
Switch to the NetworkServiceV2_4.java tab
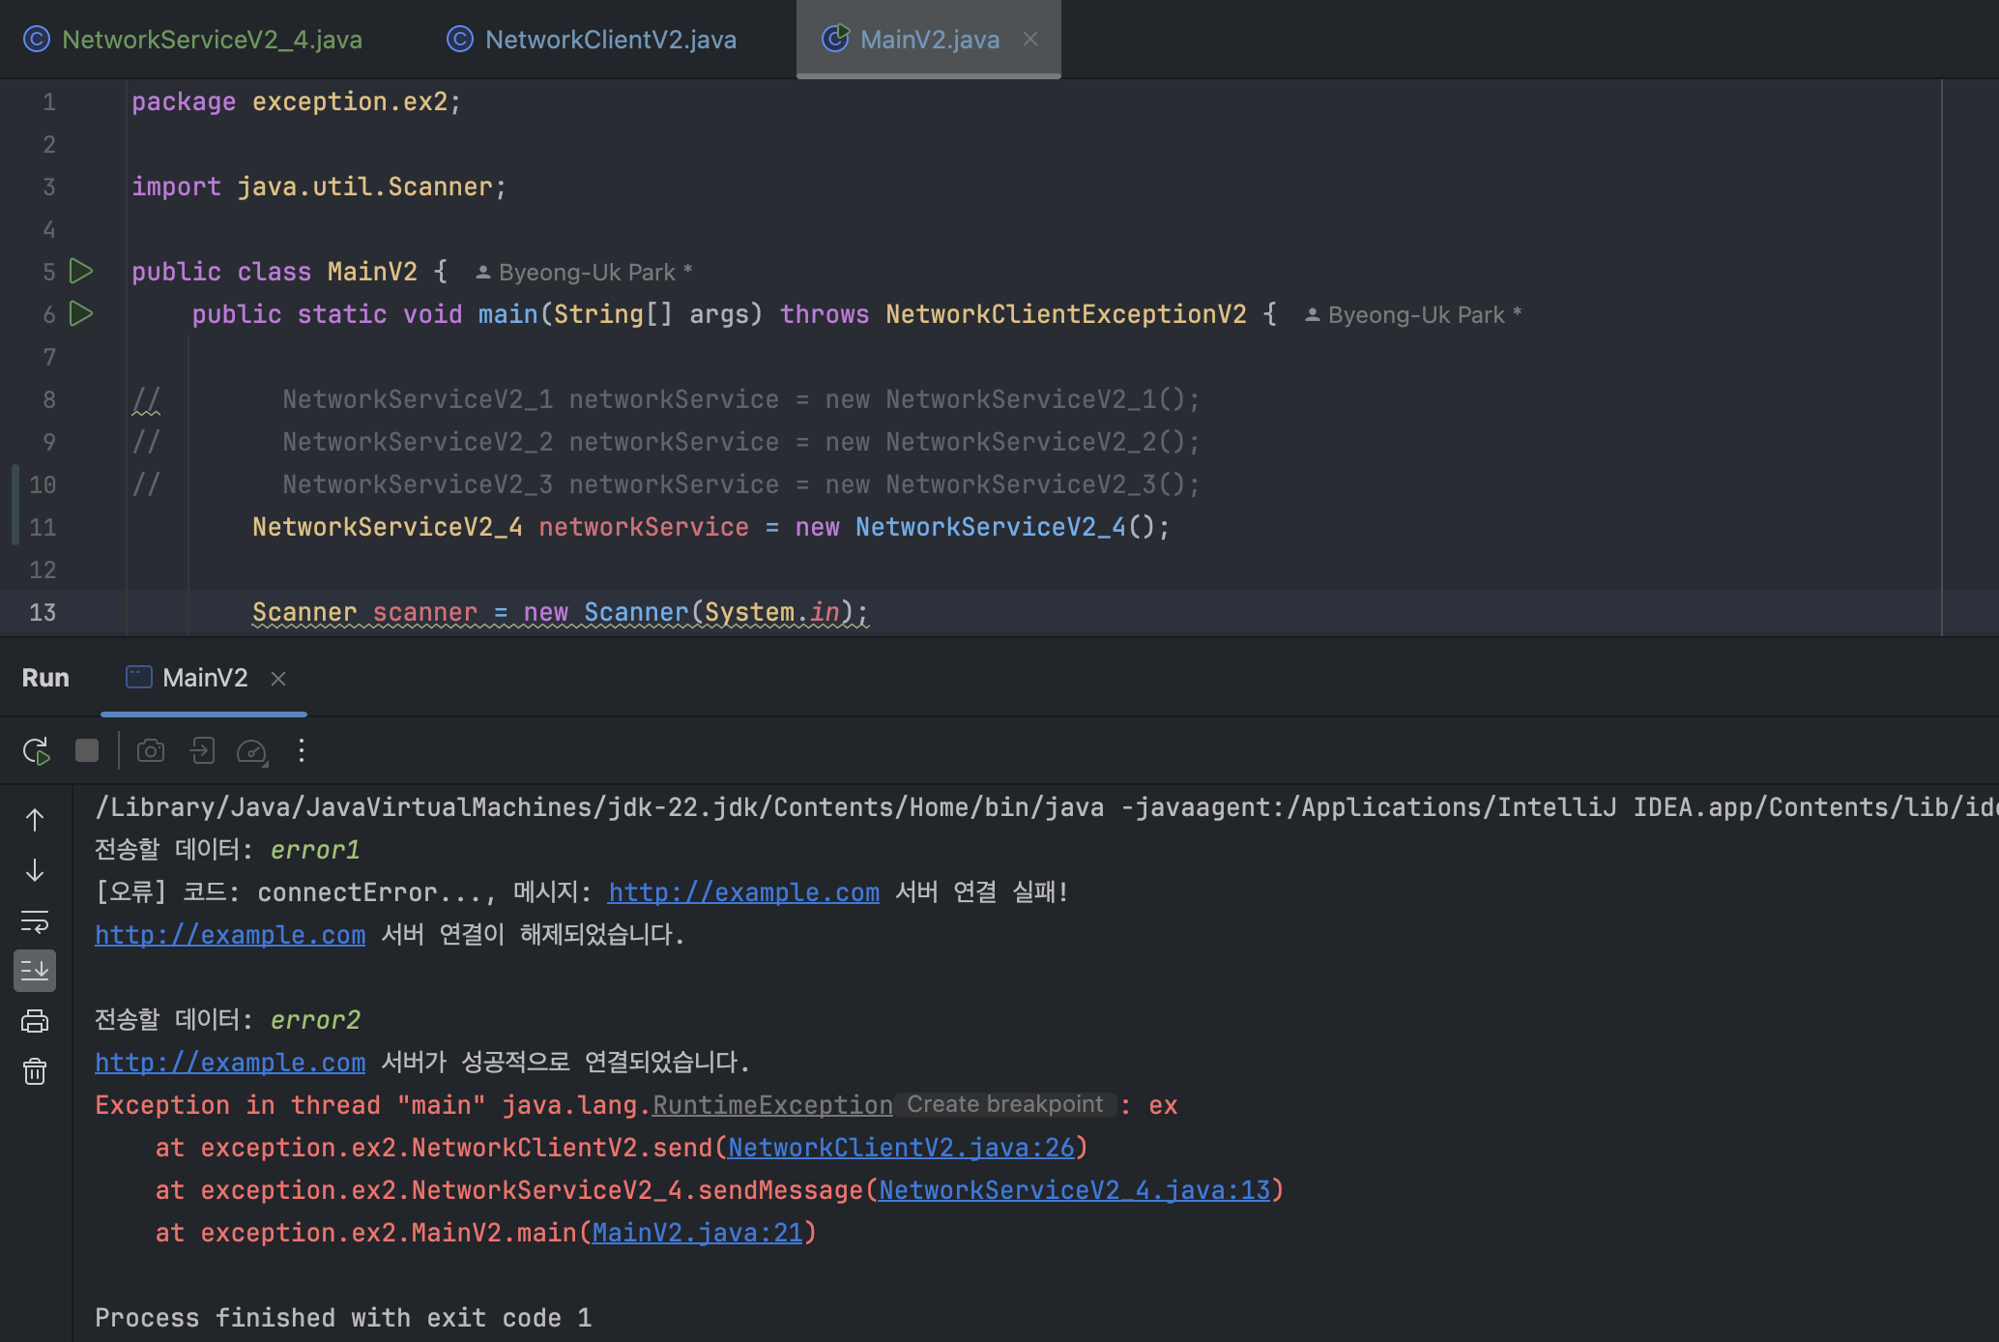(x=211, y=40)
